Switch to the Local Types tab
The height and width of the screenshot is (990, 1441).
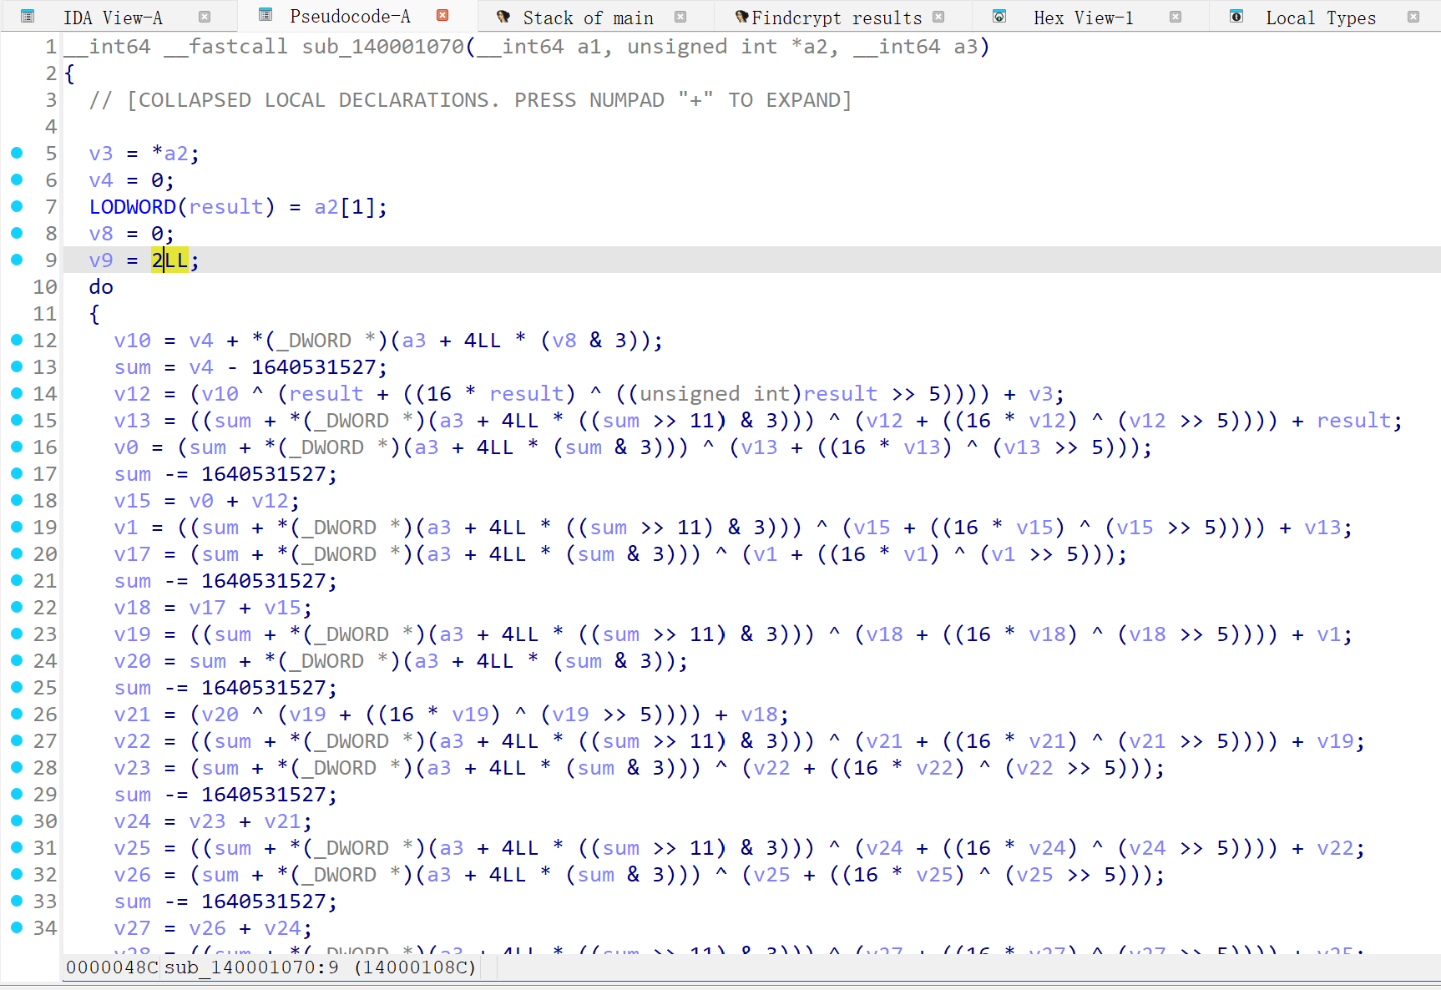coord(1320,18)
